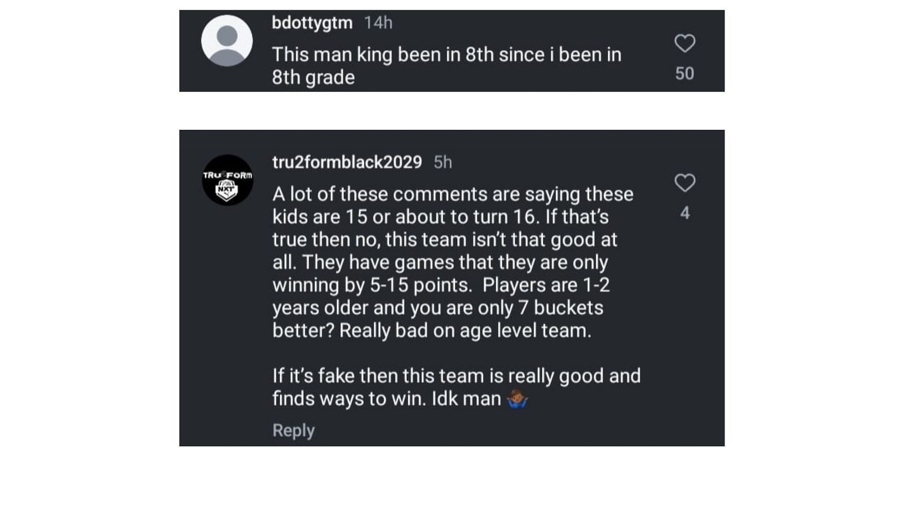Open the Tru2Form NXT logo avatar
The image size is (904, 508).
(227, 180)
